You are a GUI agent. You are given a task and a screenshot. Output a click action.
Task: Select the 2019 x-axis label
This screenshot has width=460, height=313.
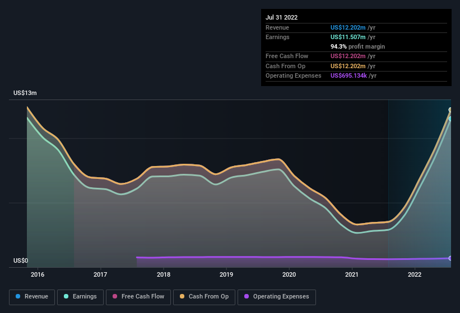point(226,274)
